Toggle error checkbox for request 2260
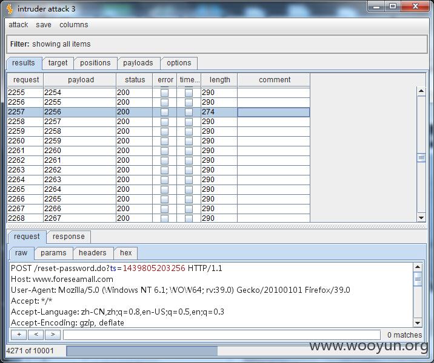434x363 pixels. 164,141
